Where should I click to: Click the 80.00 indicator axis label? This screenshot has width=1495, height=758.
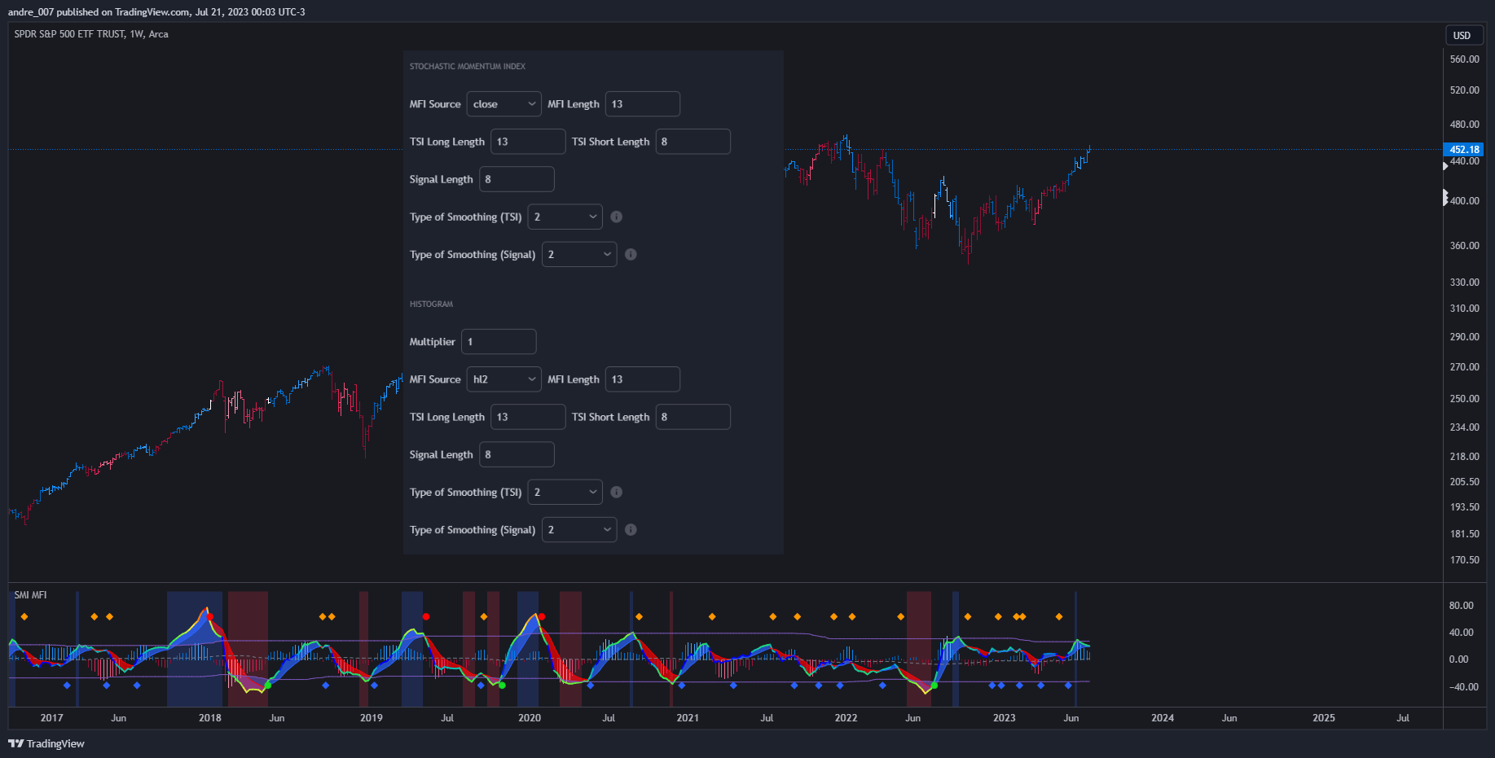pyautogui.click(x=1462, y=606)
